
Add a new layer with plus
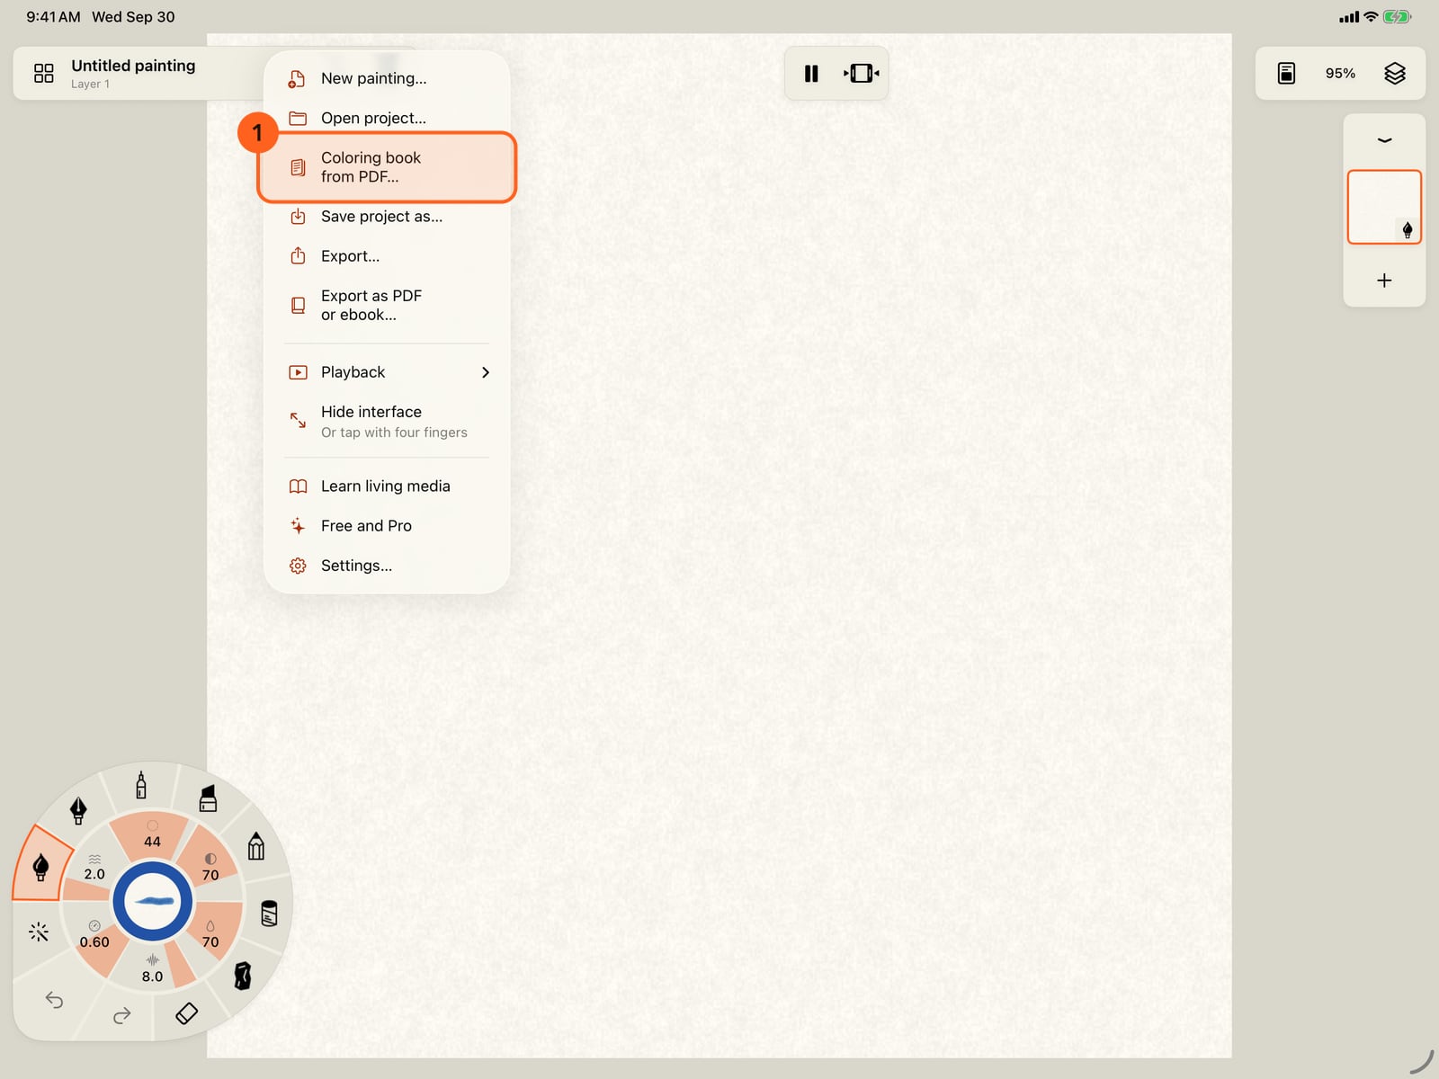coord(1384,281)
